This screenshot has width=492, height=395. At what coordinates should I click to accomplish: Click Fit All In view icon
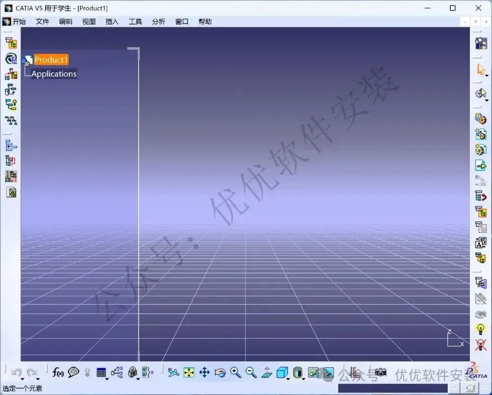pos(189,372)
